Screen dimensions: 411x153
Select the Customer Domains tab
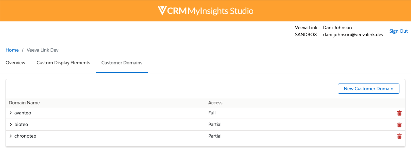point(122,63)
